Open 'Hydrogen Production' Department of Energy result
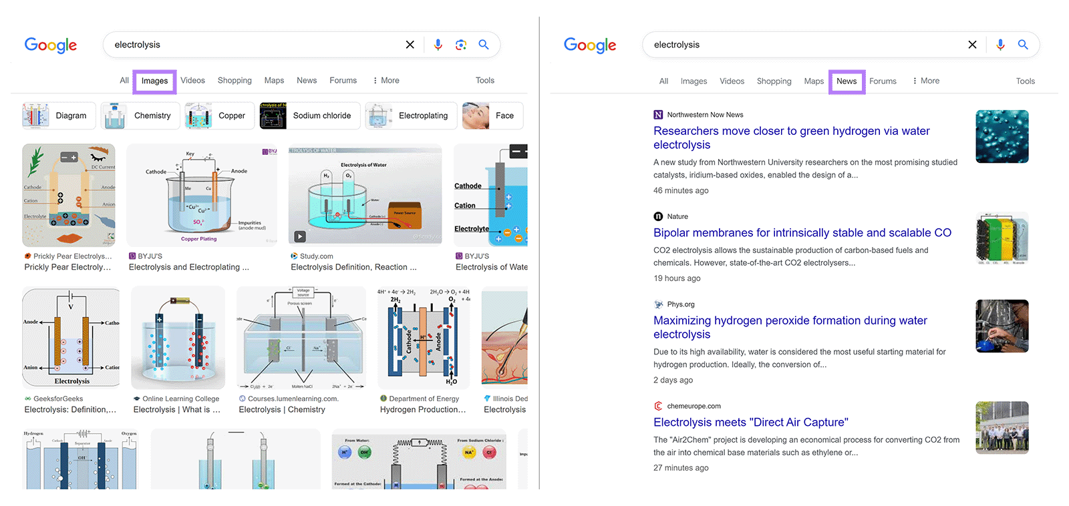Image resolution: width=1069 pixels, height=506 pixels. (423, 410)
